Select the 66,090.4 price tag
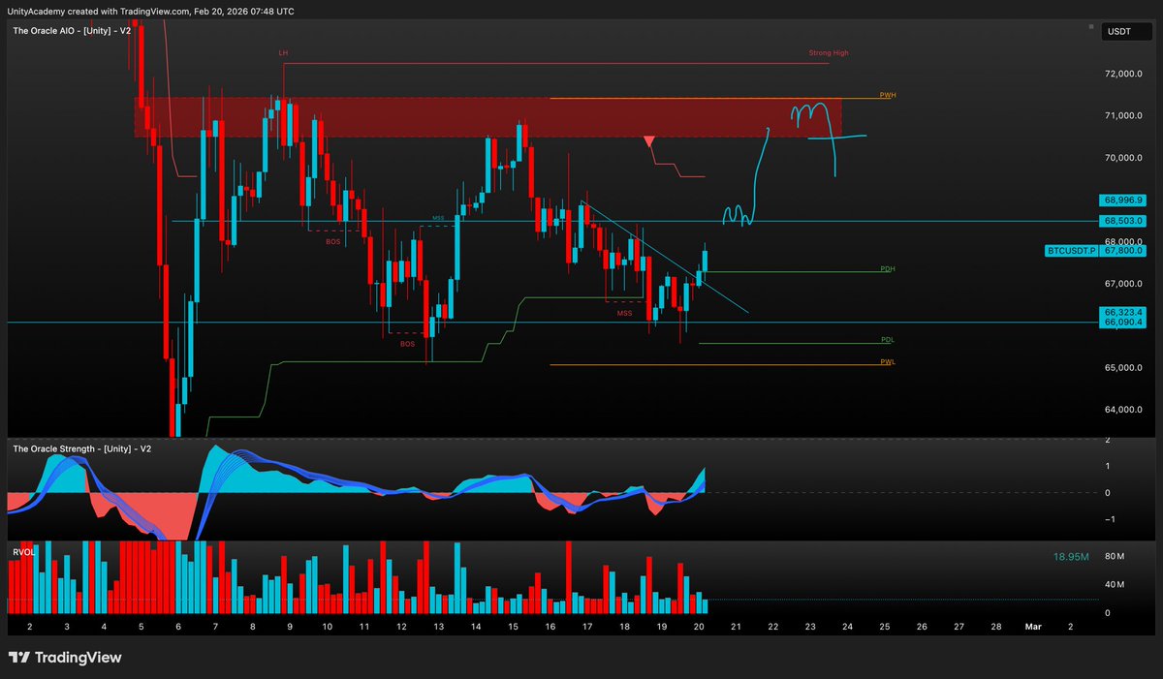 coord(1122,323)
